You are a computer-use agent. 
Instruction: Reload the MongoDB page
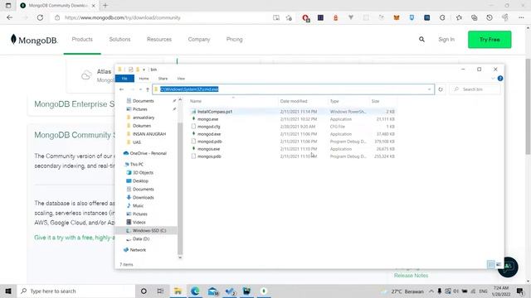[x=40, y=17]
